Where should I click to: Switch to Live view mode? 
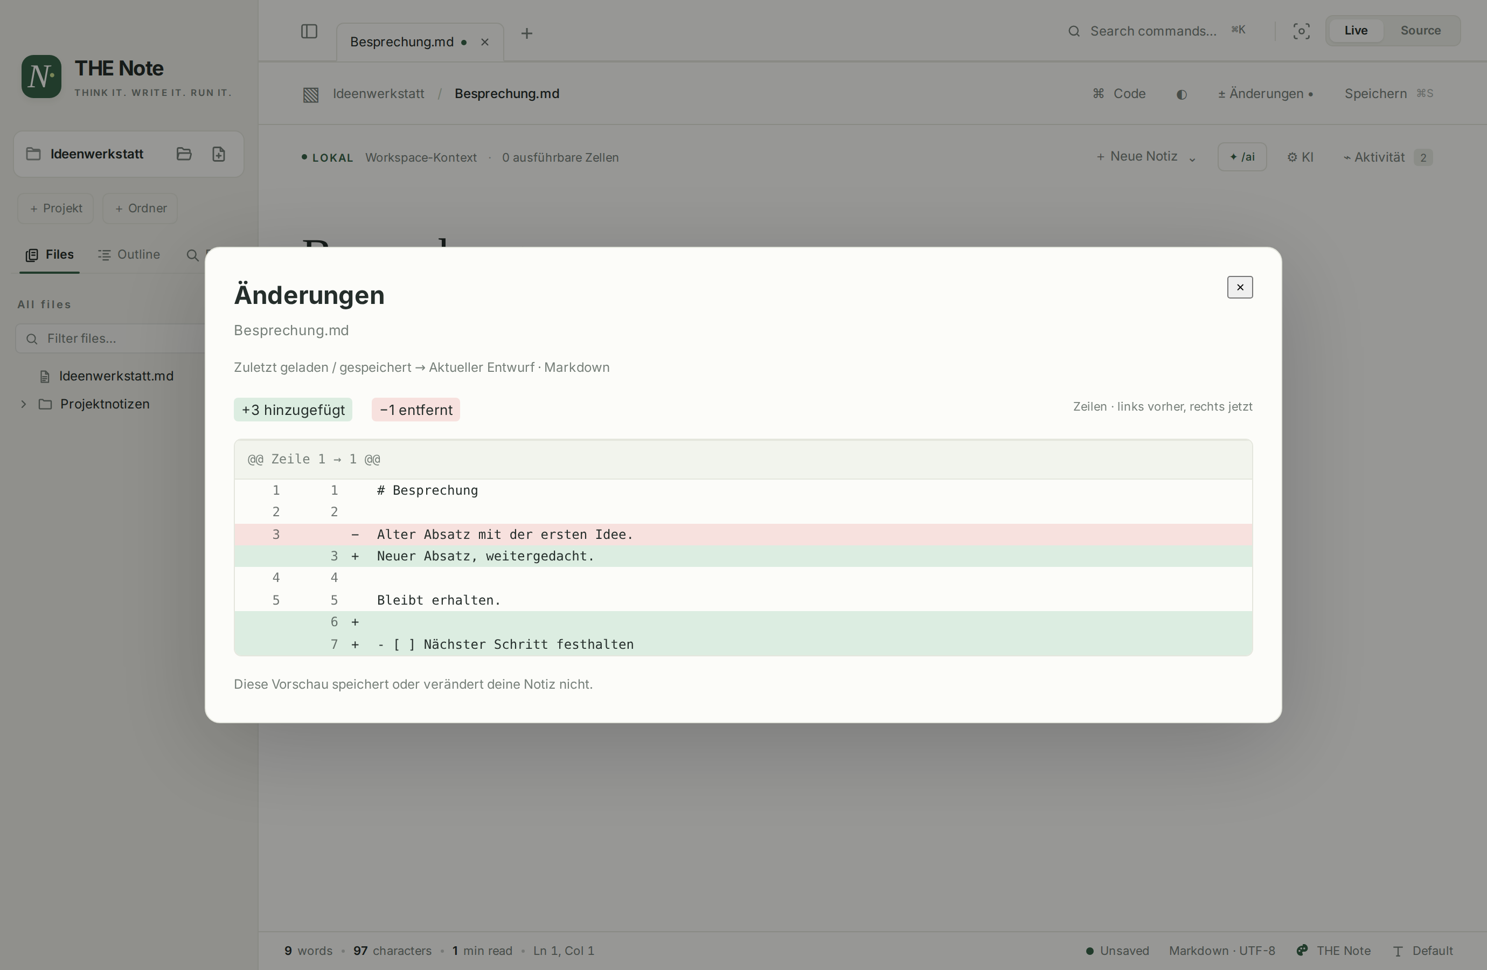tap(1356, 31)
